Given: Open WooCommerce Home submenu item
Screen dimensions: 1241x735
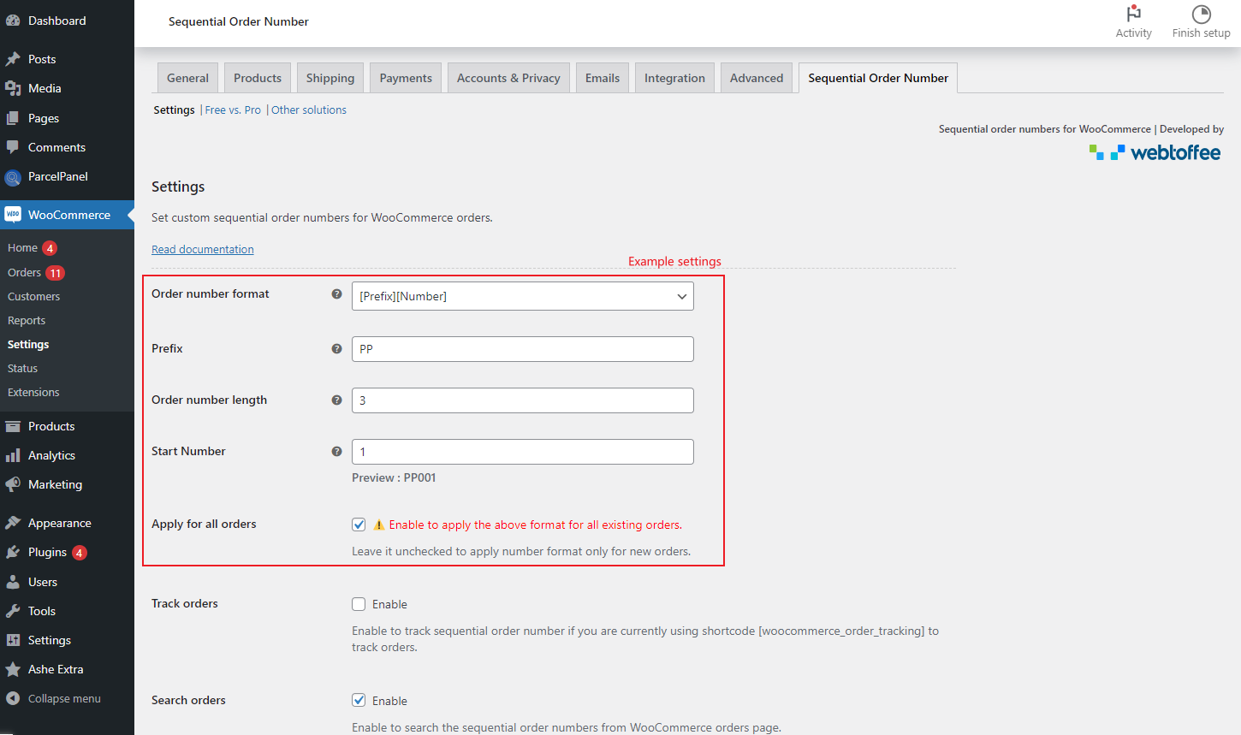Looking at the screenshot, I should (x=22, y=248).
